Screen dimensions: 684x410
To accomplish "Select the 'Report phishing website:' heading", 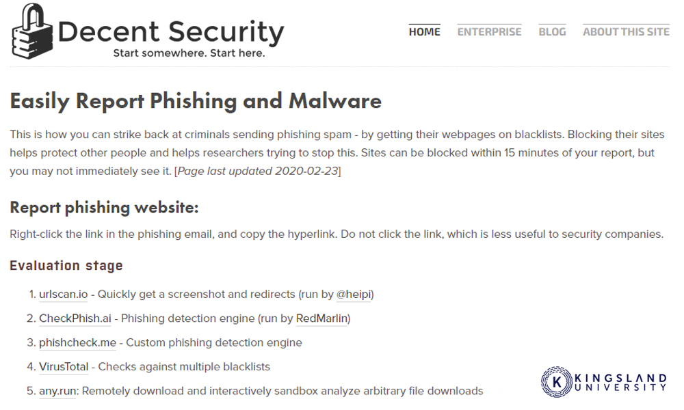I will click(104, 208).
